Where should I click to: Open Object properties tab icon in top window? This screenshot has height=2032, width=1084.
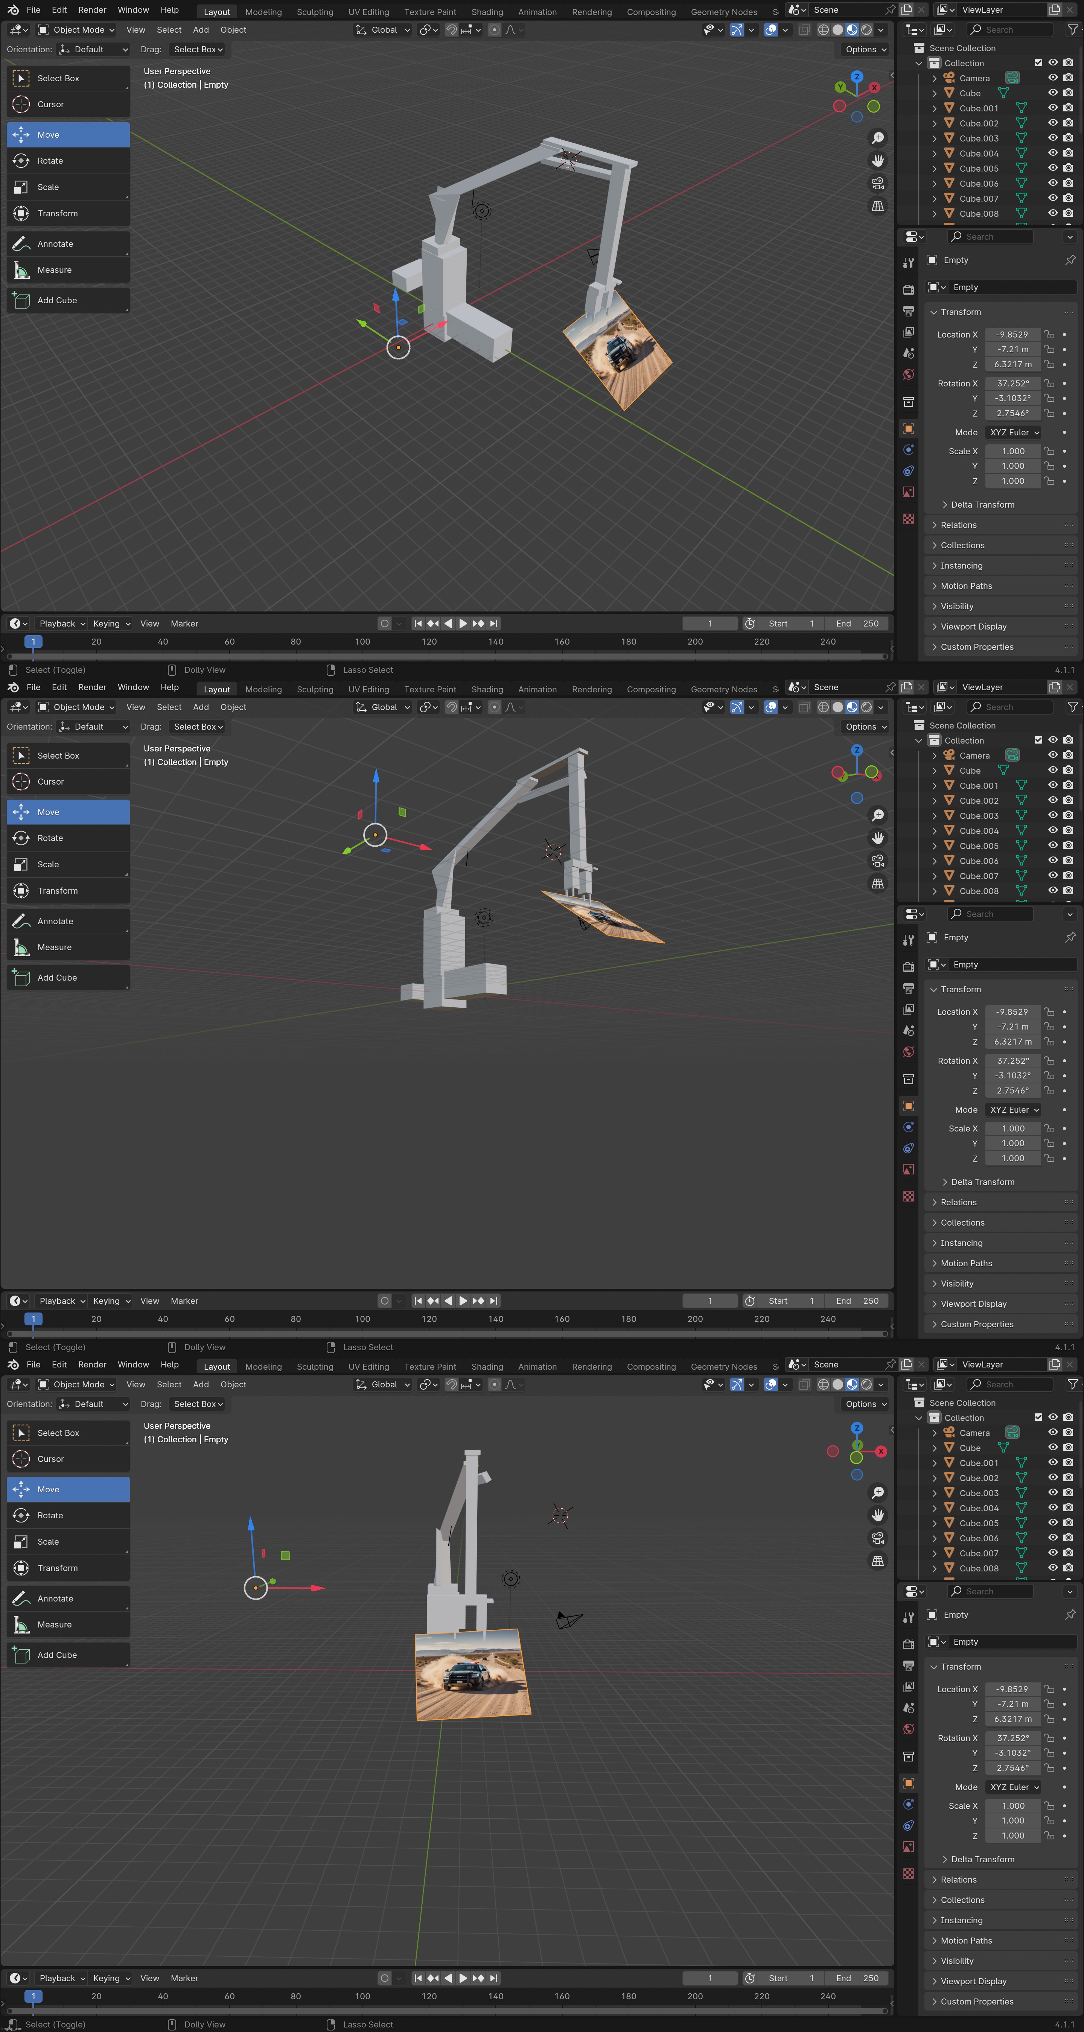909,429
